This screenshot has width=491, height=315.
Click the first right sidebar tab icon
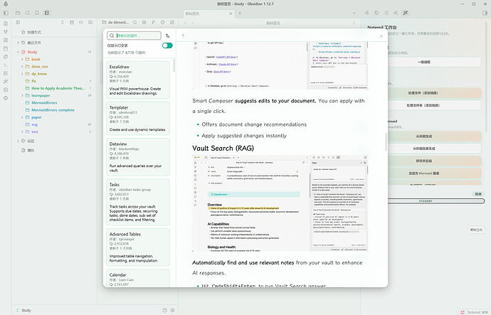click(367, 13)
